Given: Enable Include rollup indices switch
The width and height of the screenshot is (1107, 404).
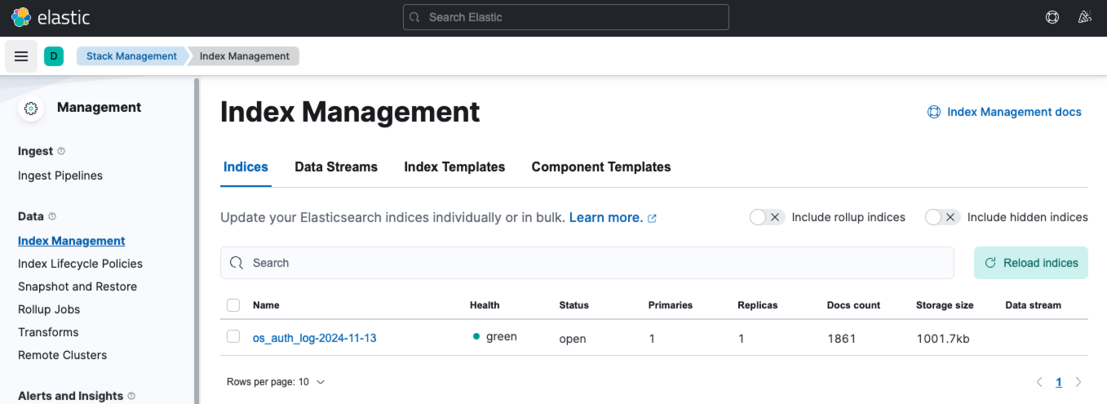Looking at the screenshot, I should click(767, 217).
